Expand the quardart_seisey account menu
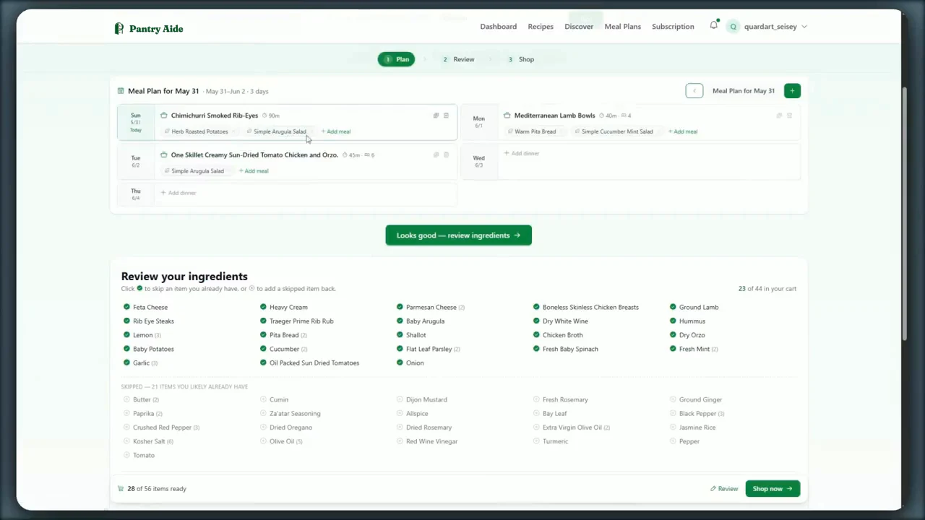Screen dimensions: 925x520 pyautogui.click(x=804, y=27)
